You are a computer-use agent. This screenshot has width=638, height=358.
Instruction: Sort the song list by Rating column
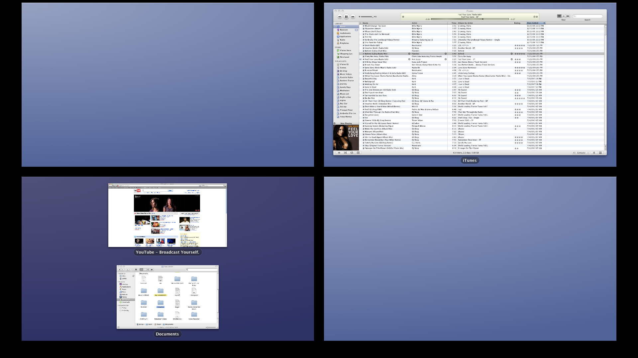(517, 23)
